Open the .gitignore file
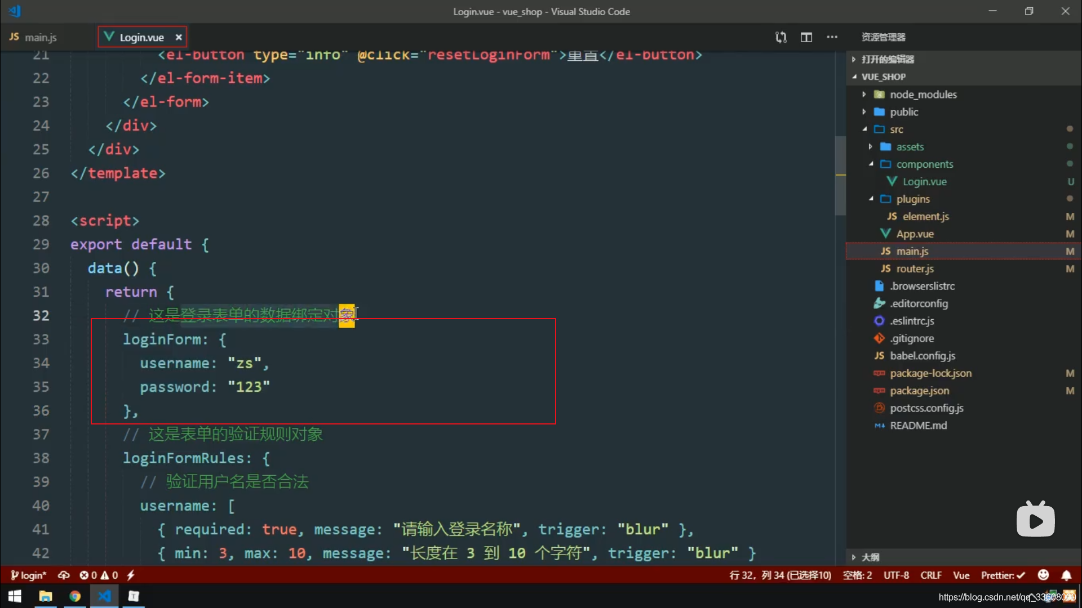Viewport: 1082px width, 608px height. (912, 339)
